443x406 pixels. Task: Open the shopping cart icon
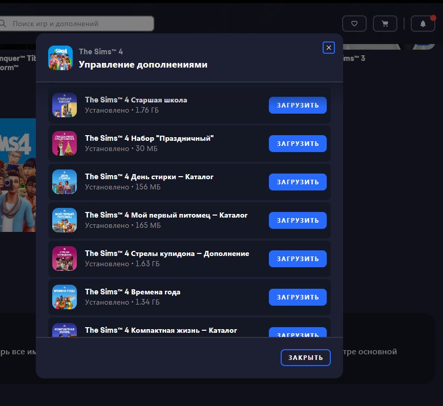click(x=385, y=24)
